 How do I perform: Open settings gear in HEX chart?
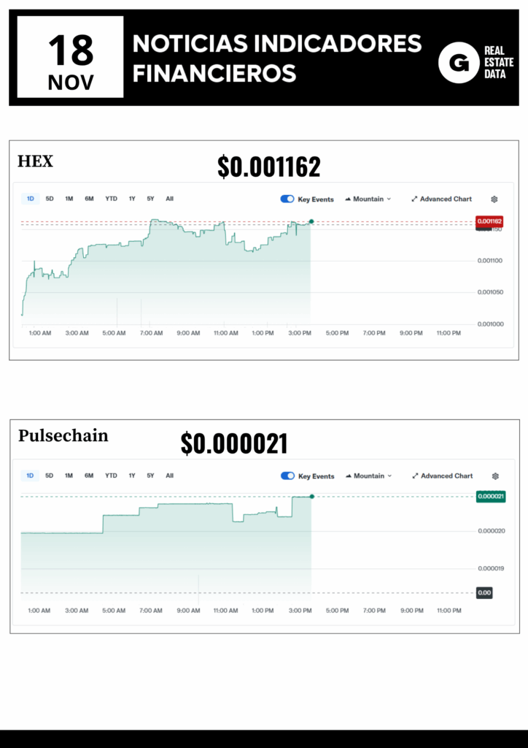pyautogui.click(x=494, y=199)
